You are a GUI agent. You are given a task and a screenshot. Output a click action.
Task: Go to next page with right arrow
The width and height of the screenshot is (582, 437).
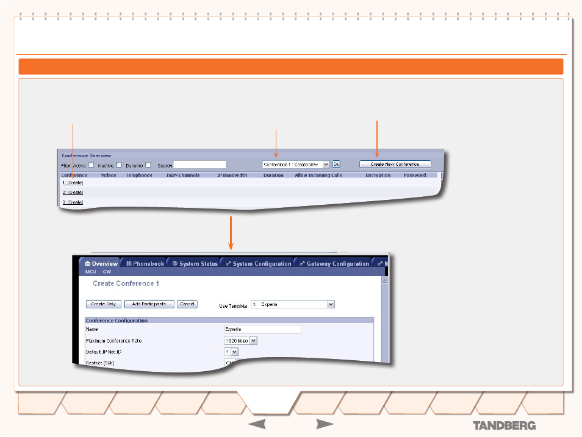click(x=325, y=424)
